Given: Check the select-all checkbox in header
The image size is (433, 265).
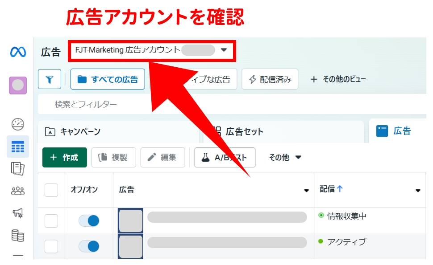Looking at the screenshot, I should click(x=51, y=190).
